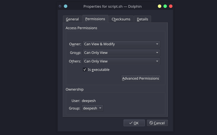
Task: Switch to the General tab
Action: 72,19
